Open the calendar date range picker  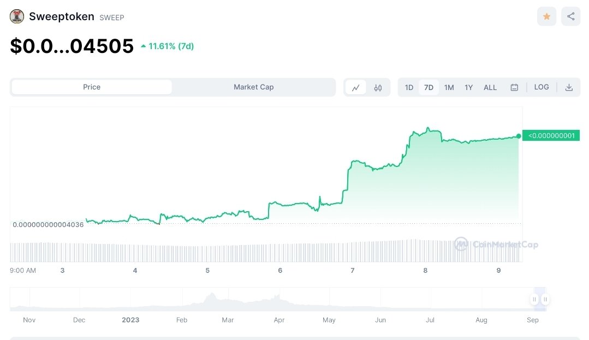click(514, 87)
